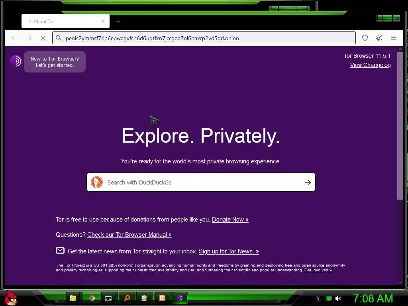
Task: Open file explorer folder in taskbar
Action: 73,298
